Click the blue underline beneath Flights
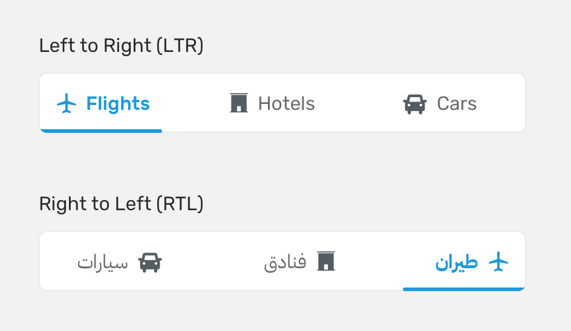This screenshot has width=571, height=331. click(x=101, y=130)
